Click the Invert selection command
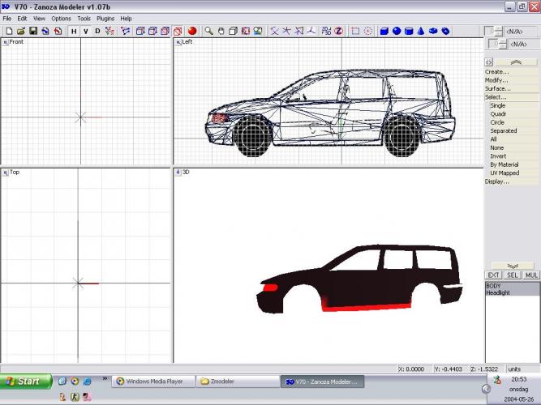This screenshot has height=405, width=541. pos(497,156)
